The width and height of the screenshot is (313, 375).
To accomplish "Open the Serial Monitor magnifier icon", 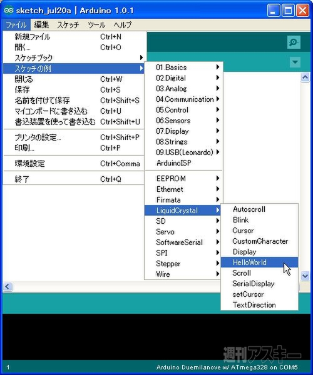I will tap(294, 42).
